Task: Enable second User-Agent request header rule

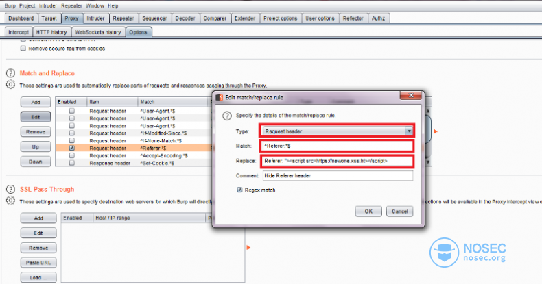Action: tap(71, 118)
